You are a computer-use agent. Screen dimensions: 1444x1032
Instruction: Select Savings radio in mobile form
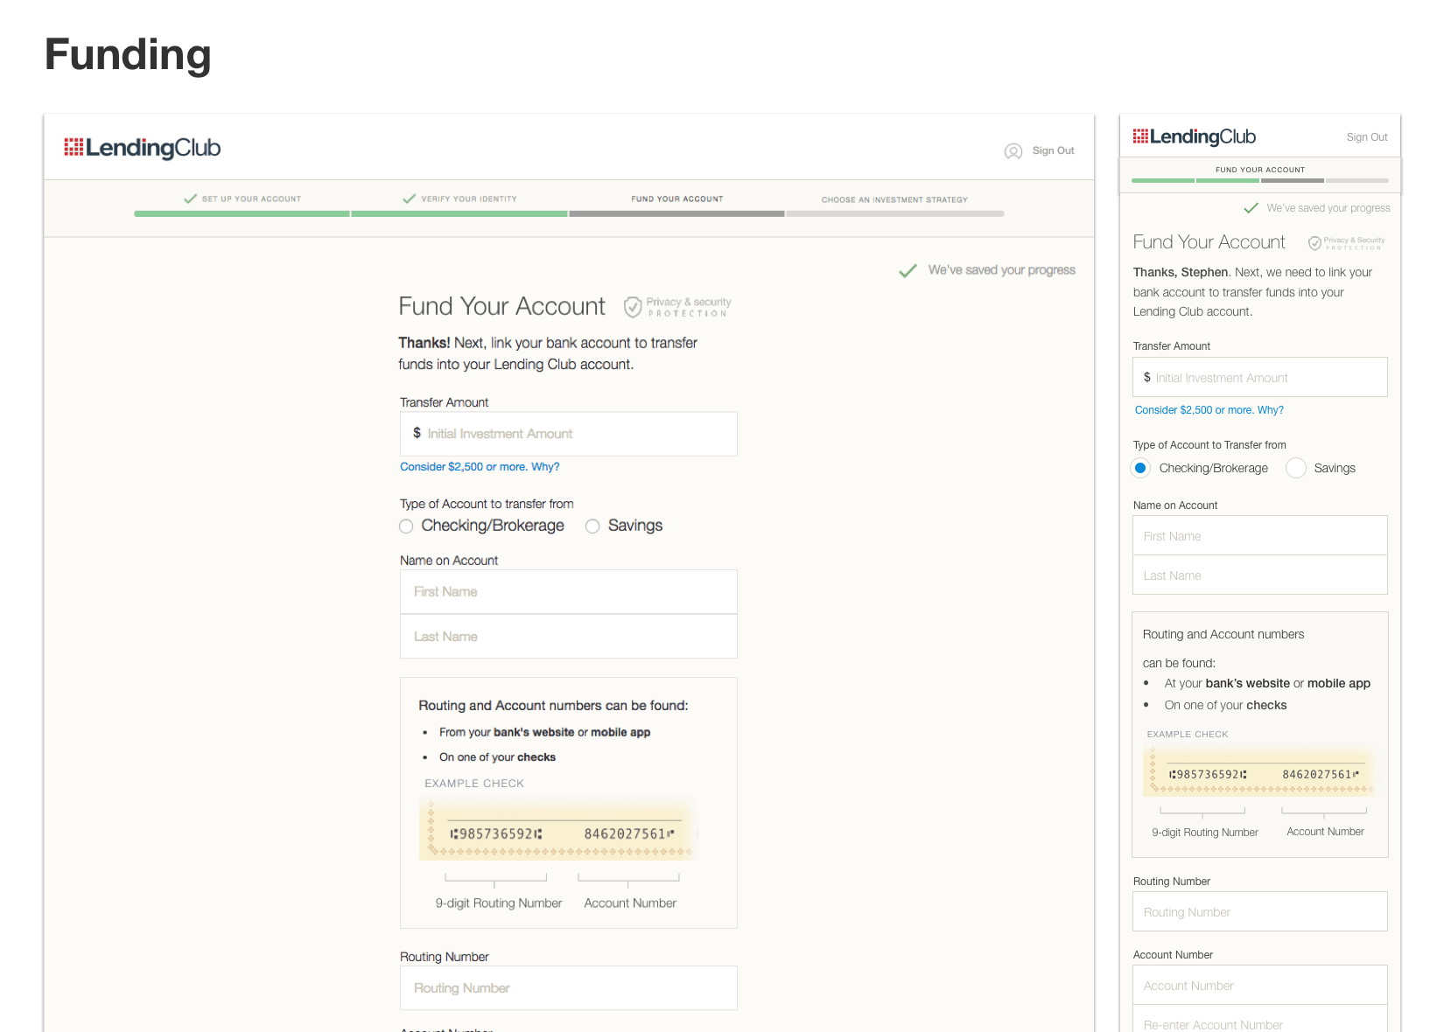point(1296,468)
